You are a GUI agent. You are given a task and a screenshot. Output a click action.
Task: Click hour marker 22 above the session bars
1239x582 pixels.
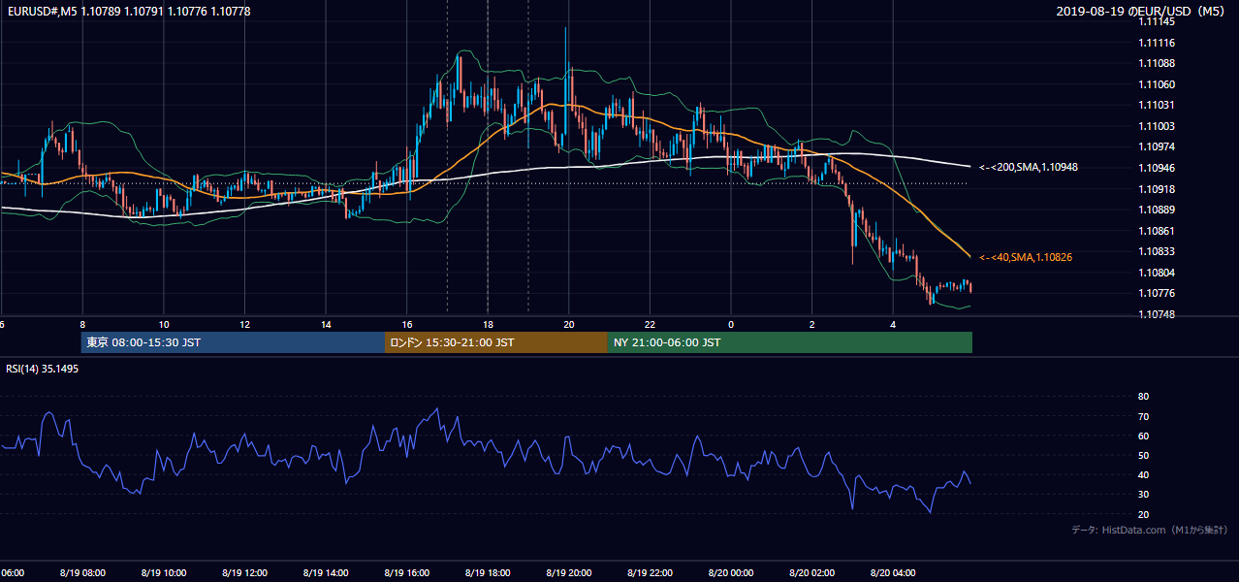(651, 325)
